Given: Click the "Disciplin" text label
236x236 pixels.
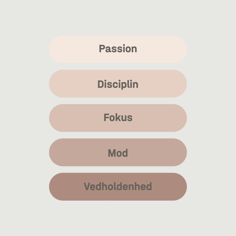Looking at the screenshot, I should point(118,84).
